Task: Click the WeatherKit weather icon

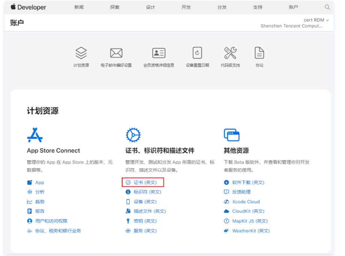Action: pos(226,231)
